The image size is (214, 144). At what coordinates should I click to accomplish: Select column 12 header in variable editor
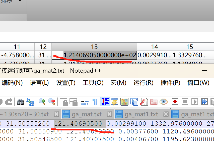[x=43, y=47]
